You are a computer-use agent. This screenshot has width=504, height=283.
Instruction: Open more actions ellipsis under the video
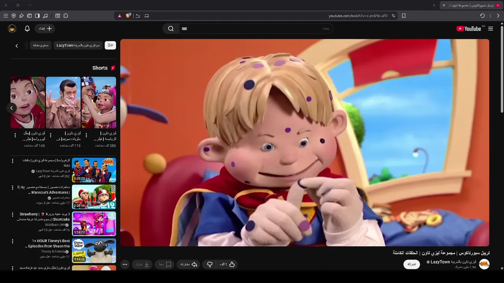(x=125, y=265)
